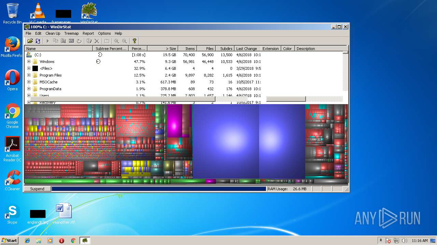Expand the Program Files folder node
Viewport: 437px width, 245px height.
point(29,75)
